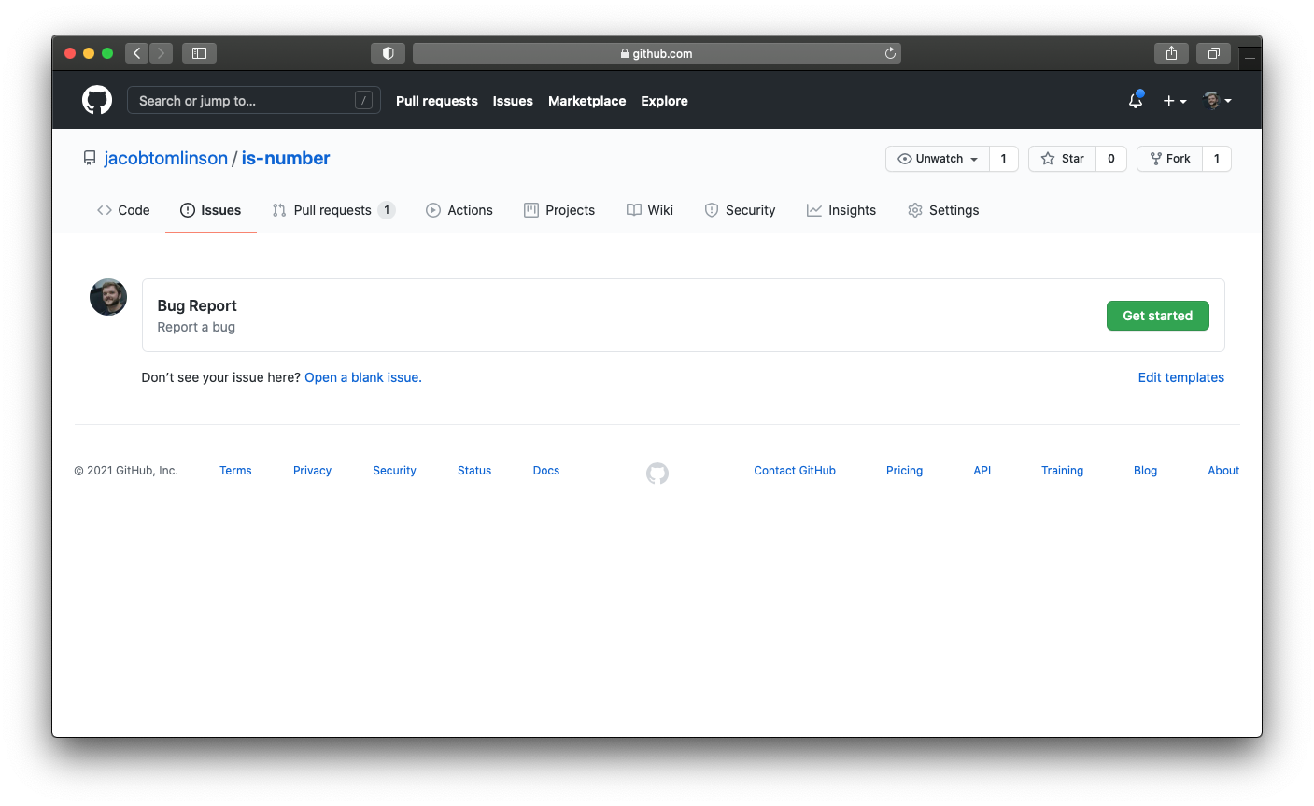Click the repository bookmark icon
The width and height of the screenshot is (1314, 806).
click(x=90, y=157)
